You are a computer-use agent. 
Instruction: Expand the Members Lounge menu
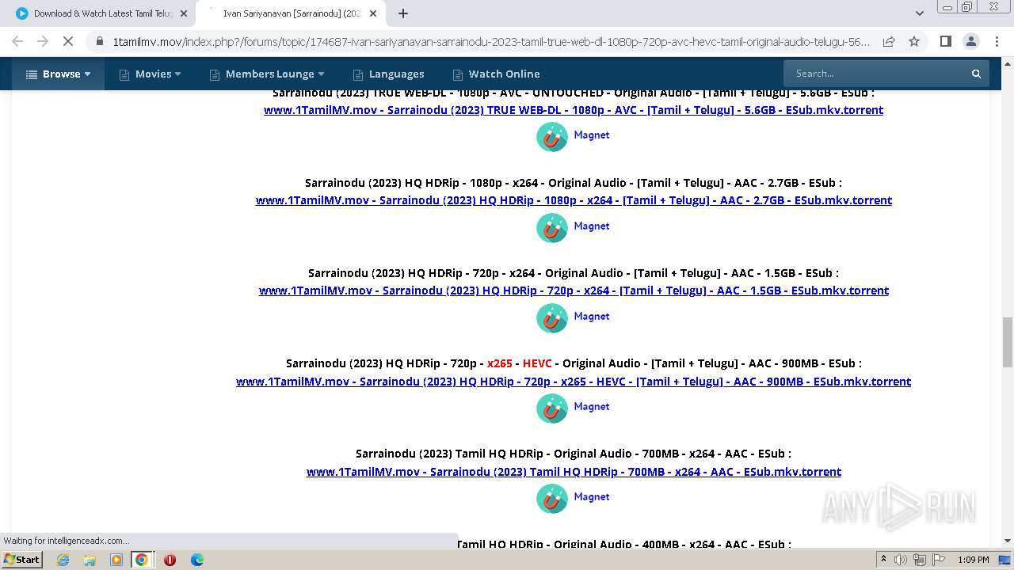[x=267, y=74]
